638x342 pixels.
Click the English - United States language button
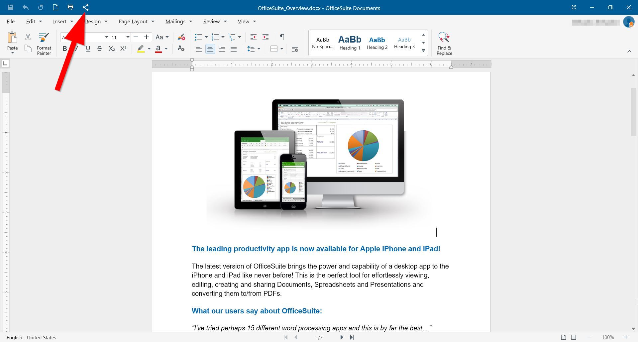pos(32,337)
